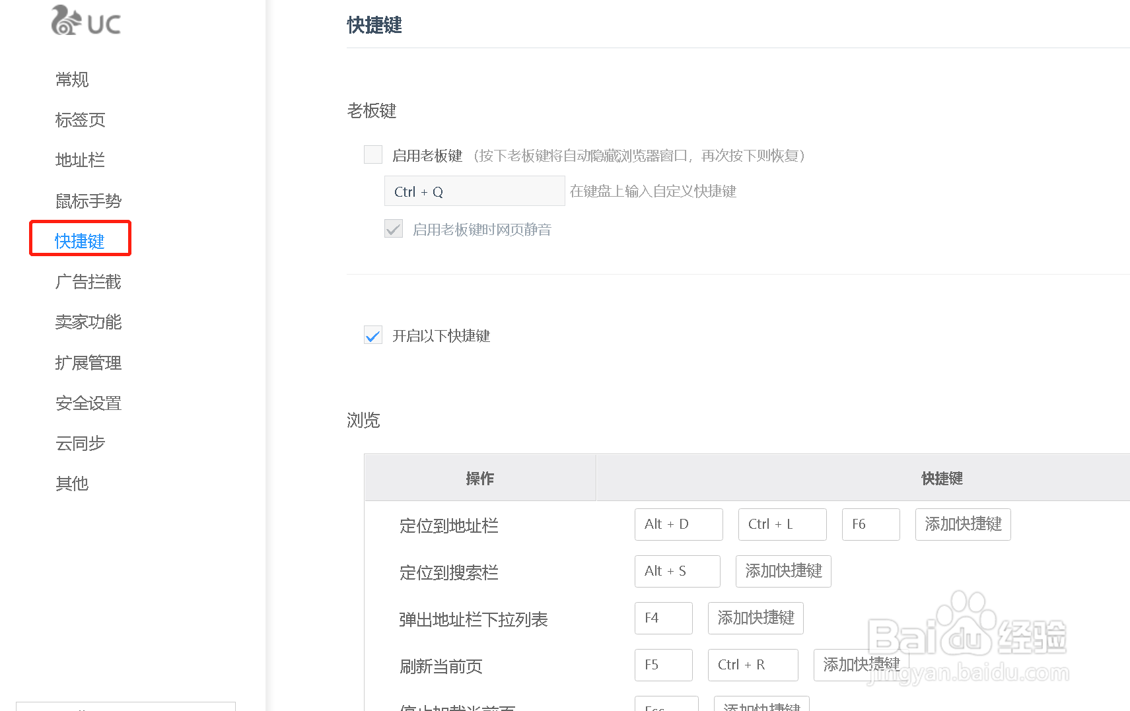Screen dimensions: 1130x711
Task: Click the Ctrl + R shortcut button
Action: 752,665
